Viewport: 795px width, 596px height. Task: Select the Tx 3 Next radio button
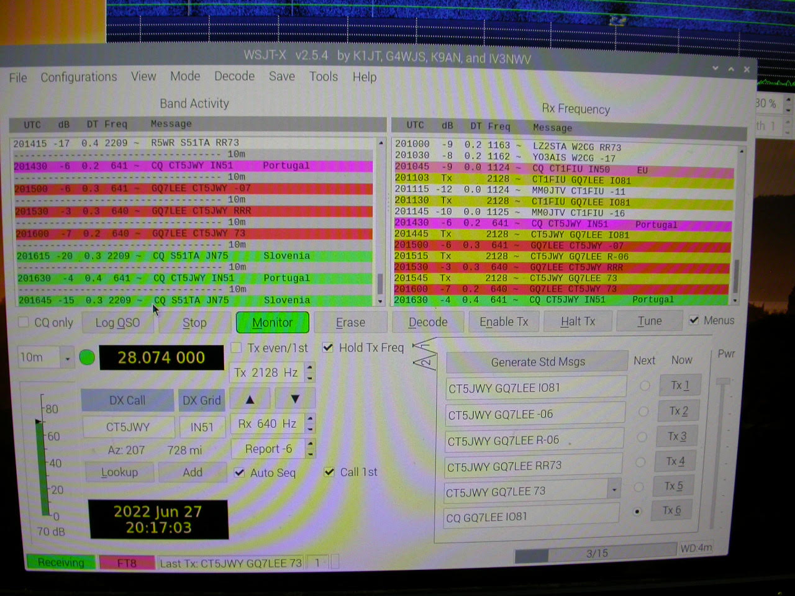[642, 437]
